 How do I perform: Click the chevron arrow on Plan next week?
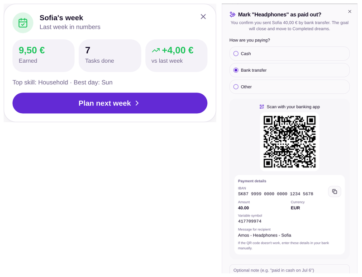[x=137, y=103]
